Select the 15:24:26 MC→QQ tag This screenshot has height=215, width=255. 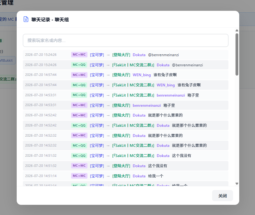[79, 65]
